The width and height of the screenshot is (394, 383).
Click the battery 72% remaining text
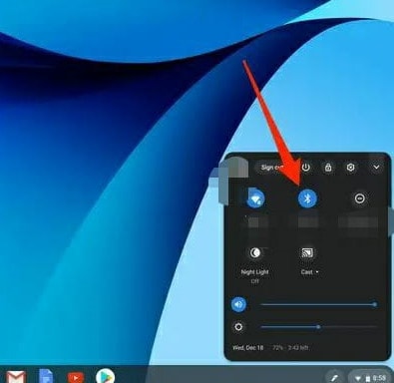click(x=290, y=348)
